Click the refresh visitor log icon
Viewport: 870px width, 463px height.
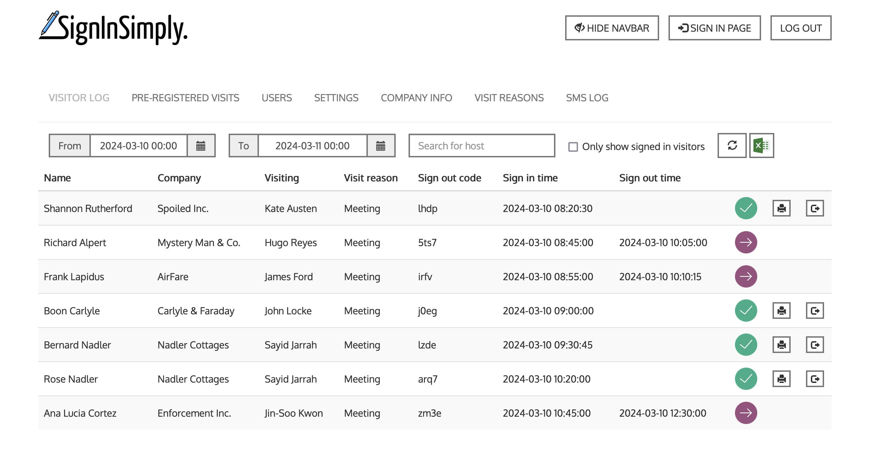[x=732, y=146]
